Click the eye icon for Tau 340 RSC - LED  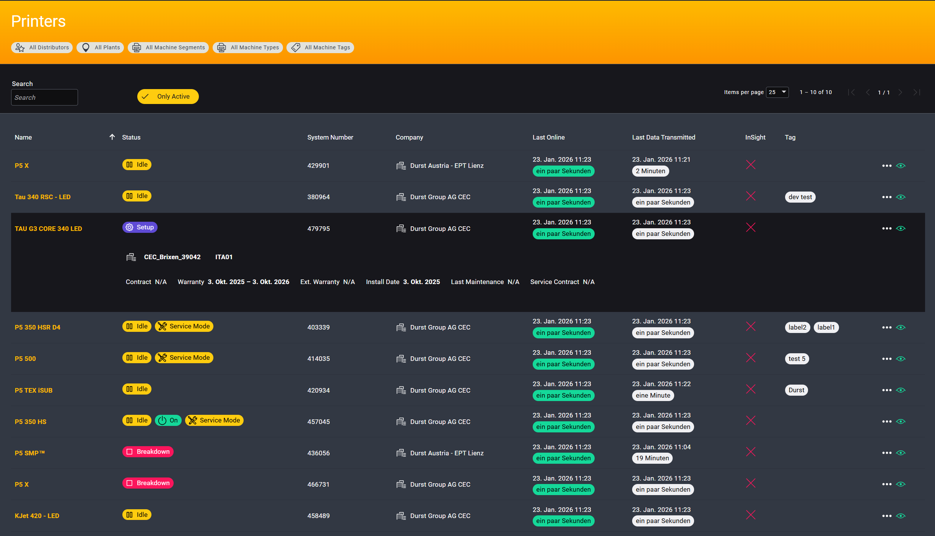click(x=901, y=197)
